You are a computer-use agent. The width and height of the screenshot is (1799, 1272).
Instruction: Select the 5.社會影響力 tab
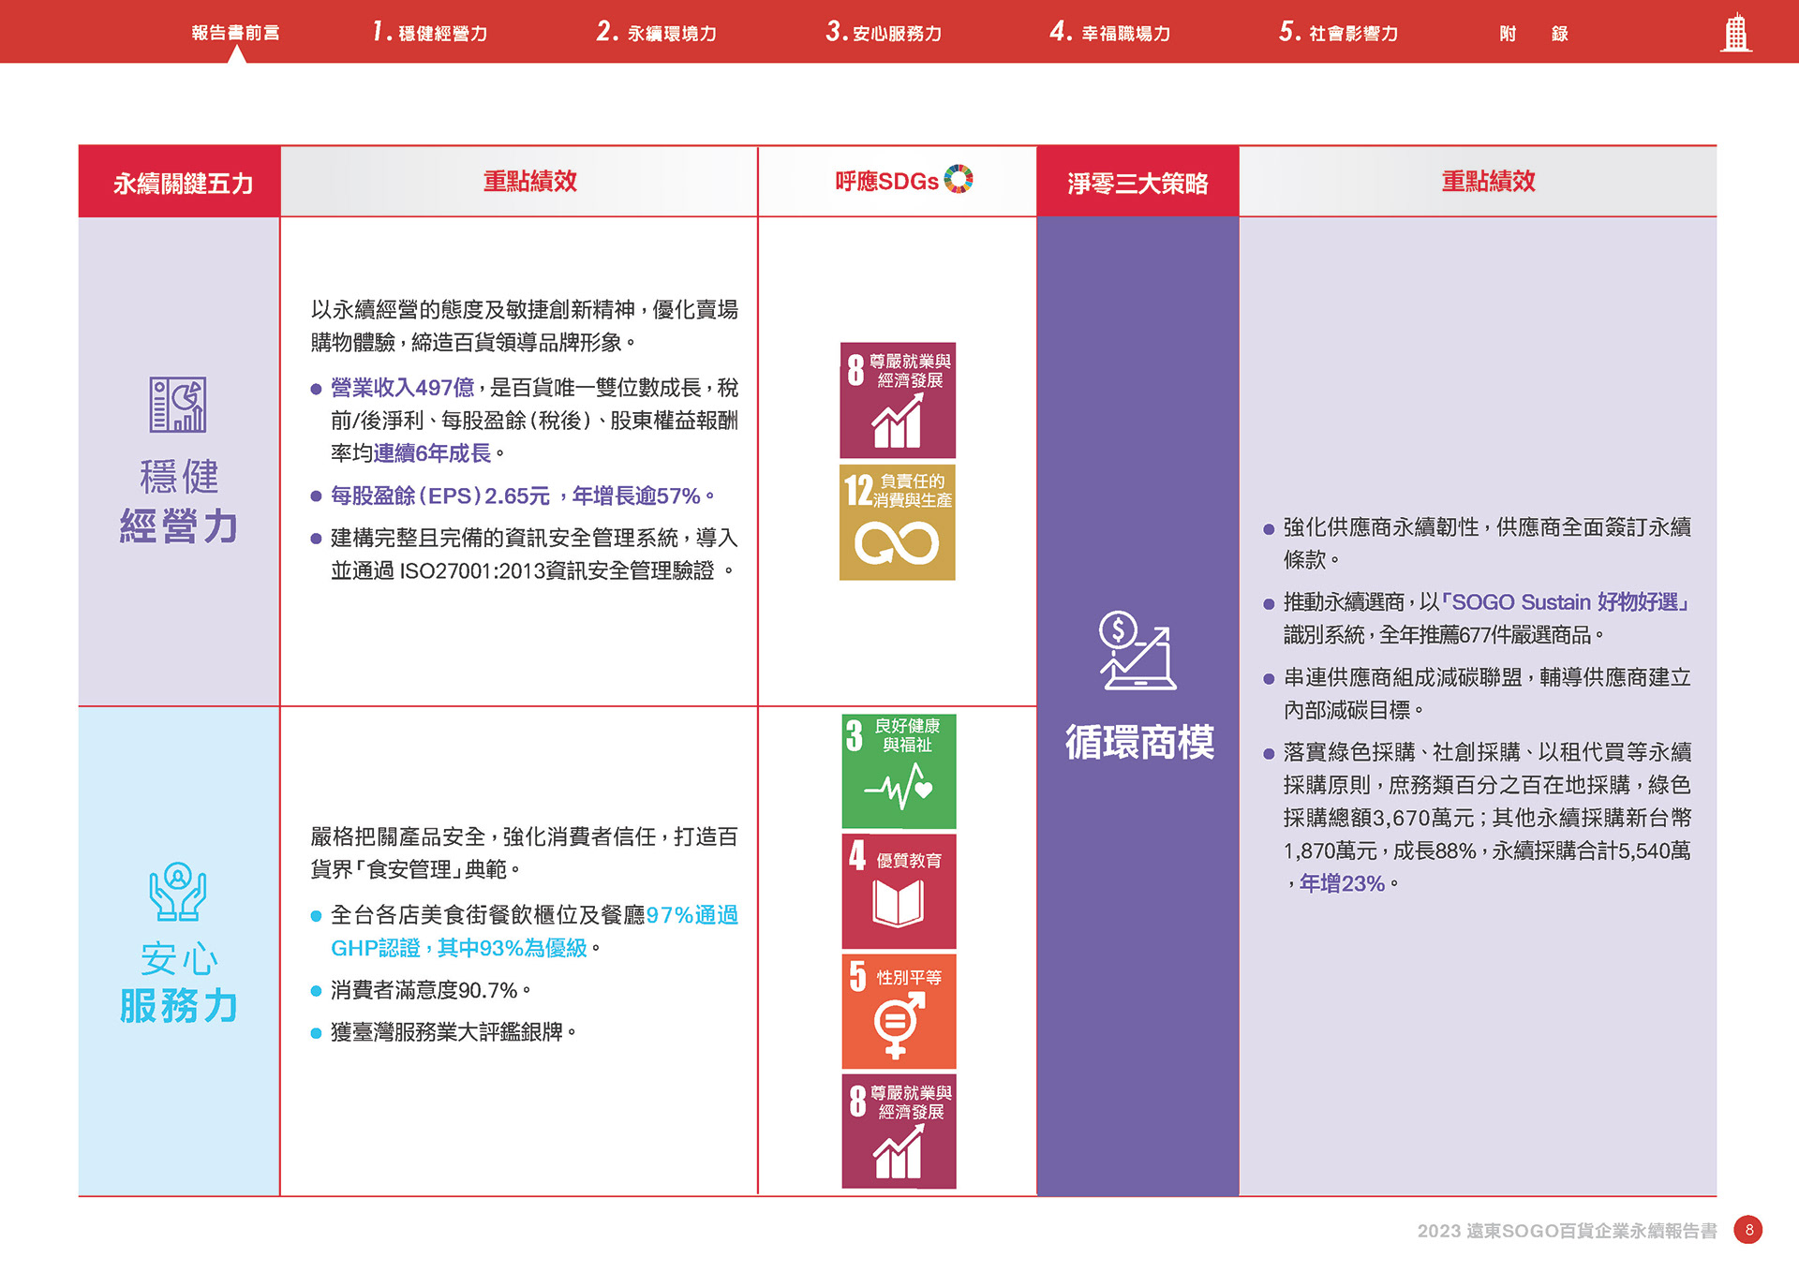[x=1339, y=33]
